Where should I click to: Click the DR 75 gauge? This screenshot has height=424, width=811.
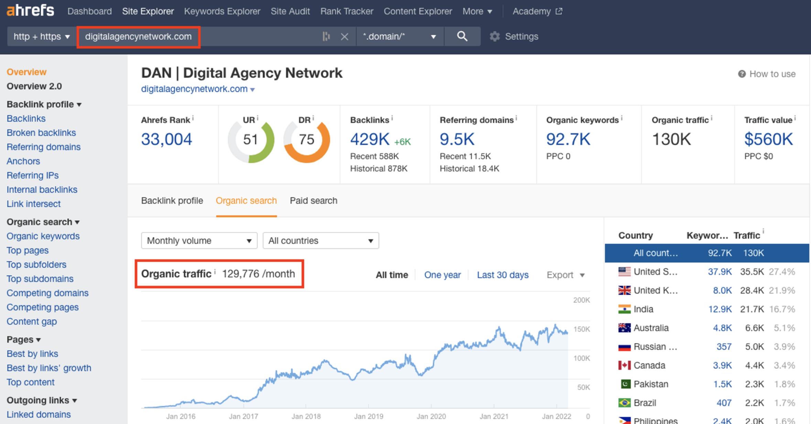pos(306,140)
